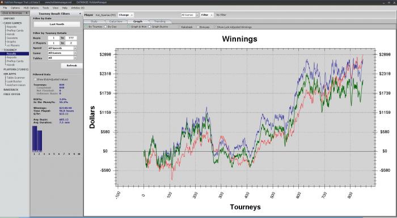Open Graphs under Cash Games
The width and height of the screenshot is (397, 218).
[11, 42]
